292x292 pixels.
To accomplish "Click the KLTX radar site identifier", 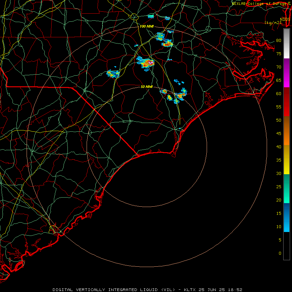I will [x=190, y=290].
